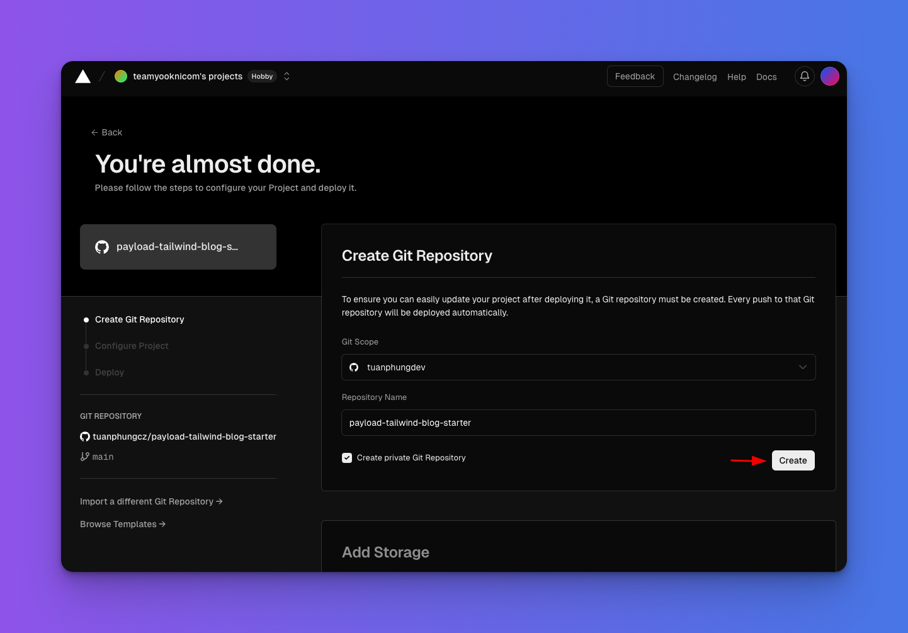Click the Create private Git Repository label
This screenshot has height=633, width=908.
tap(411, 458)
